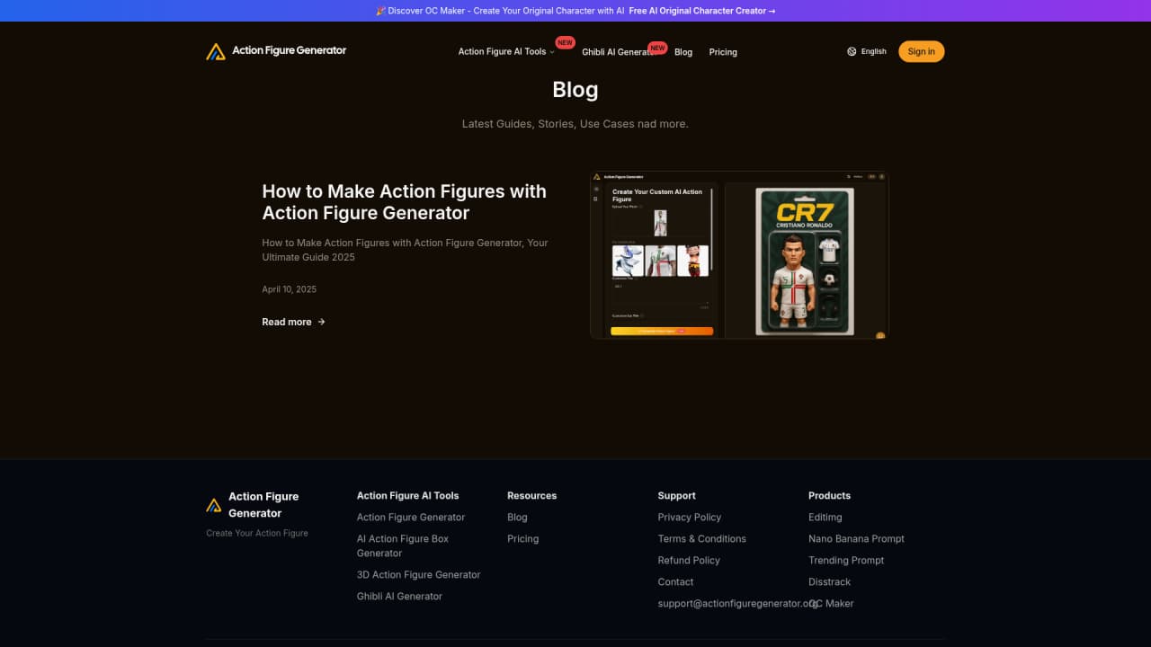The image size is (1151, 647).
Task: Click the Action Figure AI Tools footer heading
Action: coord(407,496)
